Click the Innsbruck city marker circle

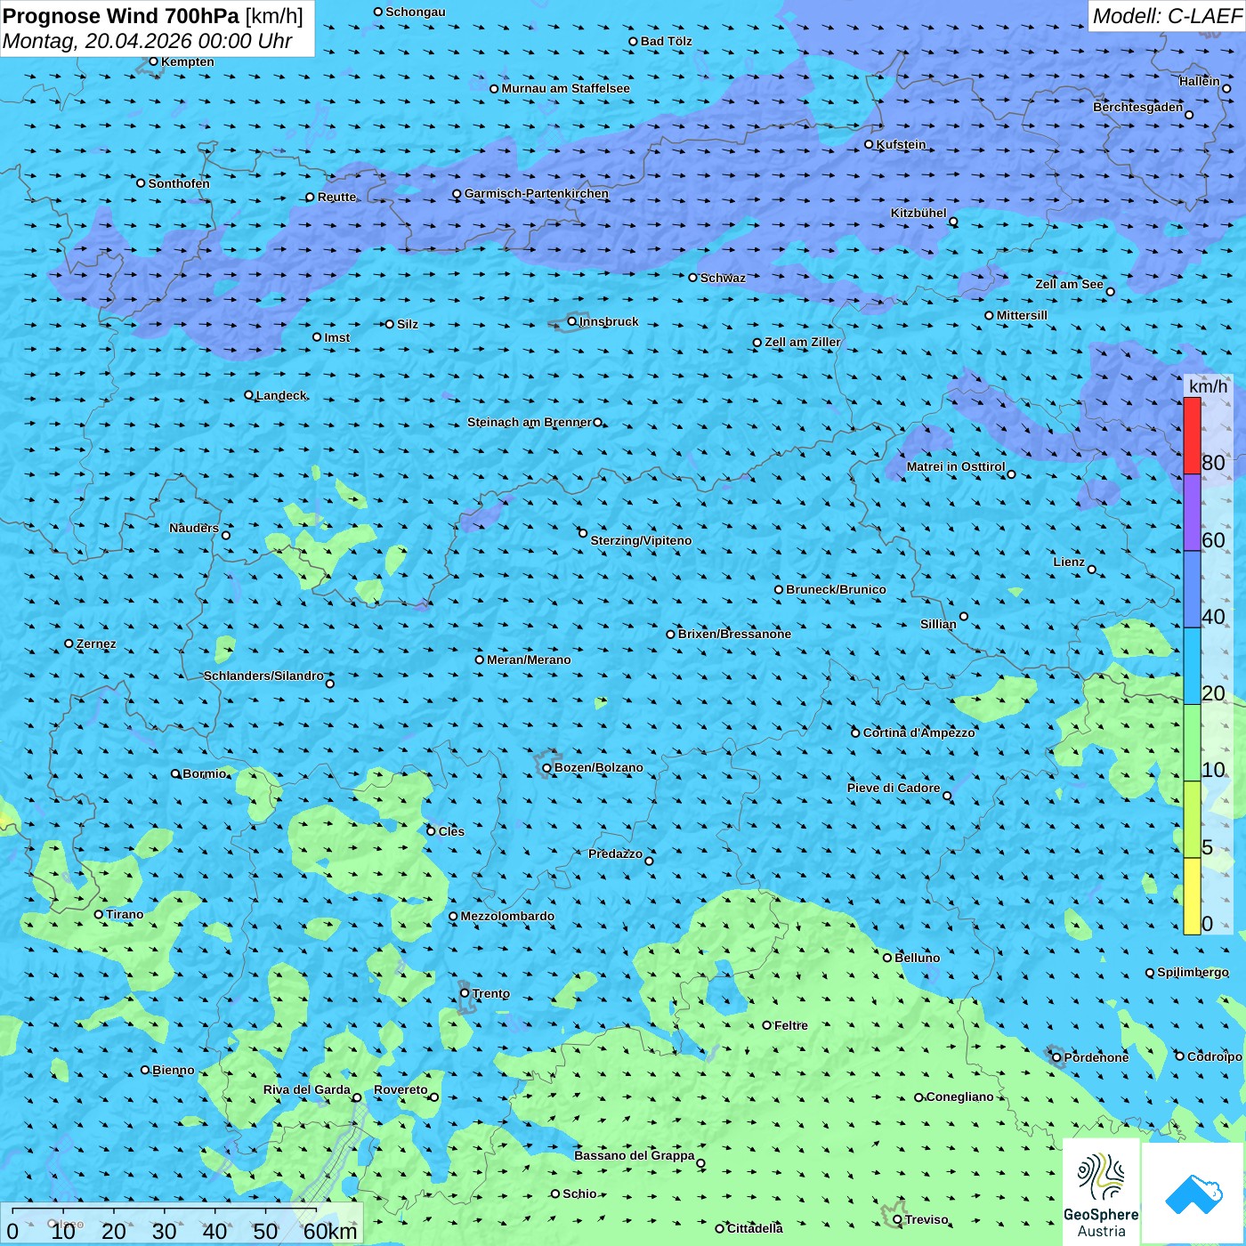(x=572, y=321)
